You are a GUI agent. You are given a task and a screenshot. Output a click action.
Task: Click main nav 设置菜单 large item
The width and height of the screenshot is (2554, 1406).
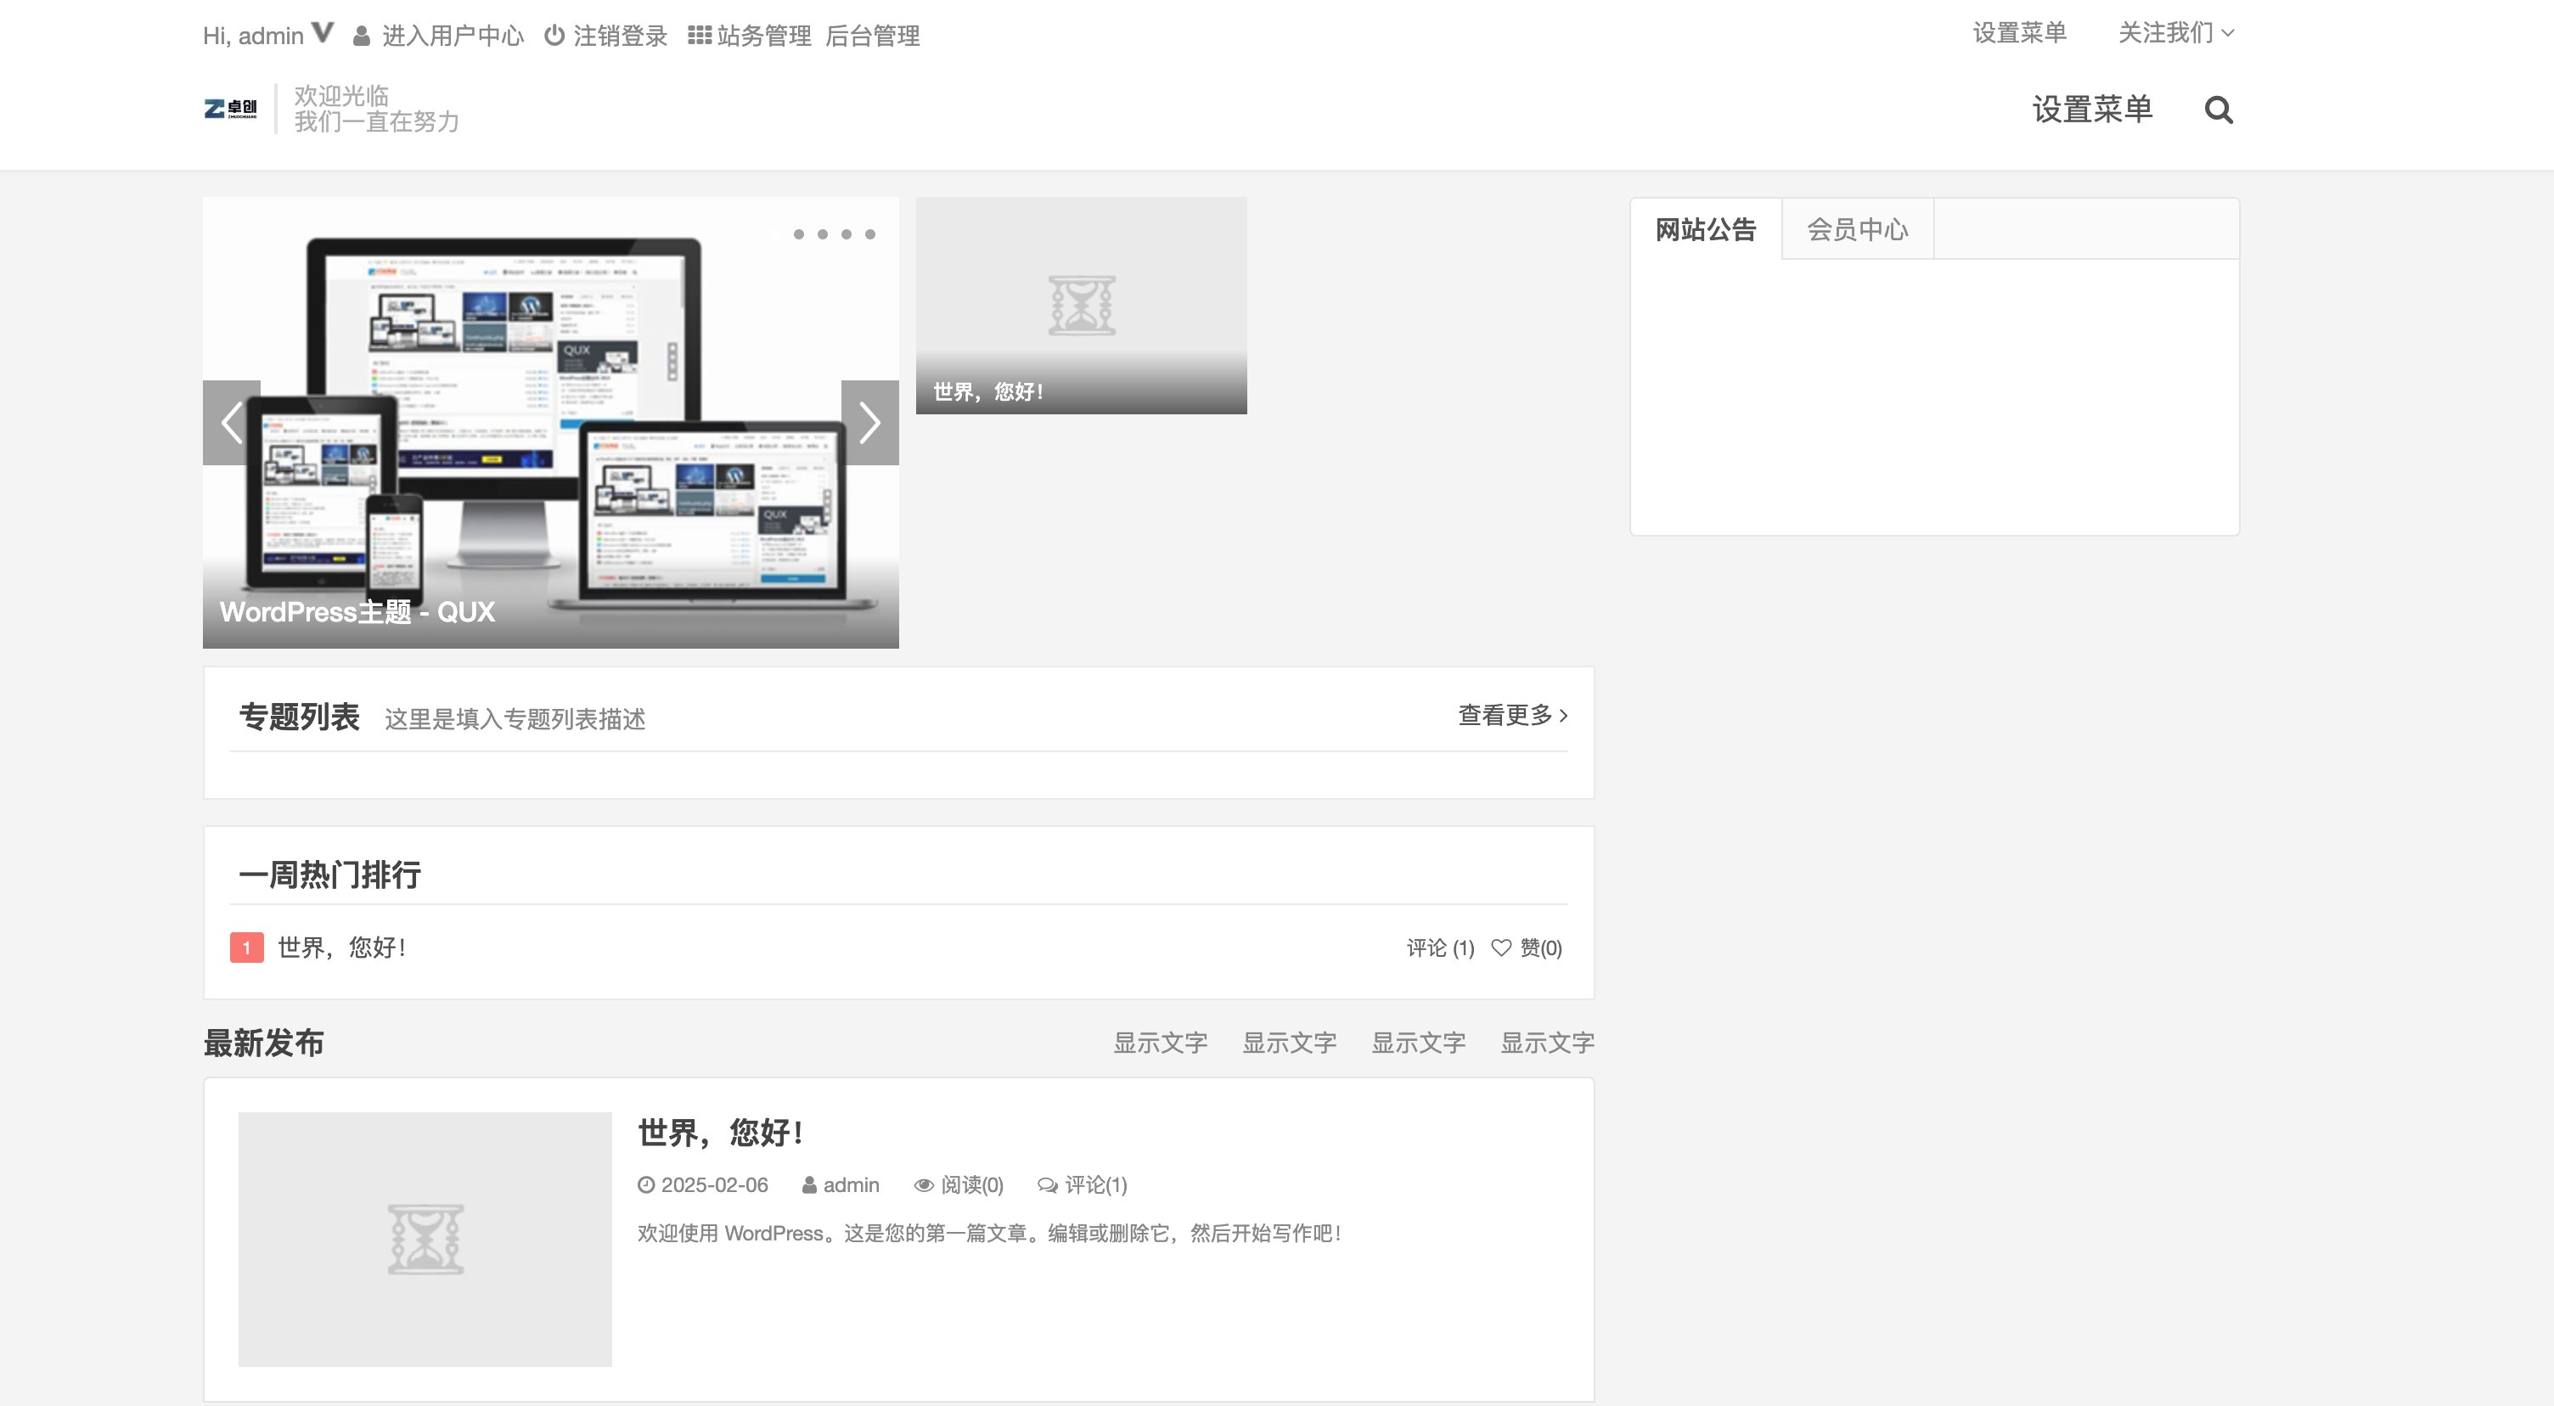coord(2092,109)
